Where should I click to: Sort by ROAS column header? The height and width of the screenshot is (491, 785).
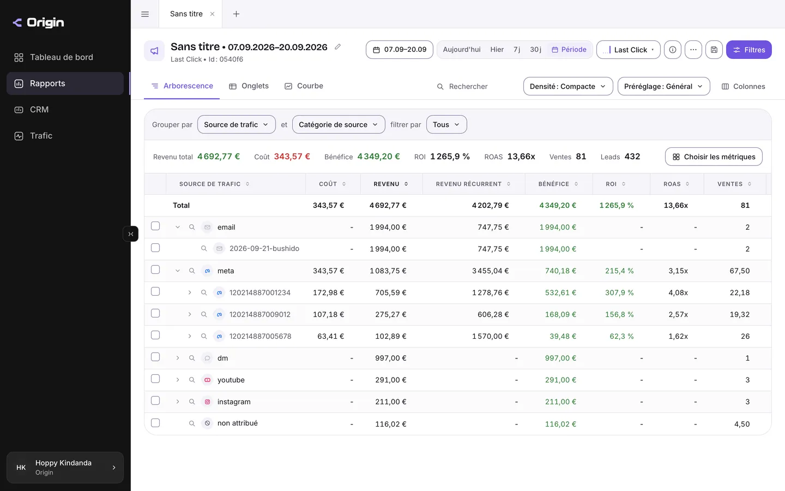click(677, 184)
